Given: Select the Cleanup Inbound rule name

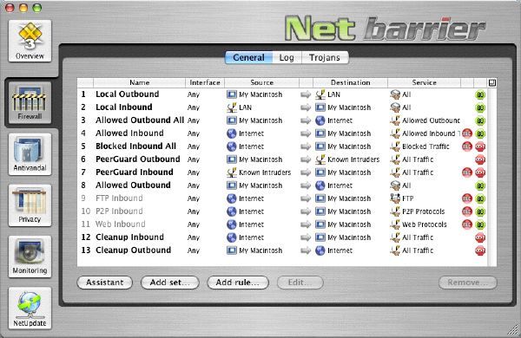Looking at the screenshot, I should click(130, 237).
